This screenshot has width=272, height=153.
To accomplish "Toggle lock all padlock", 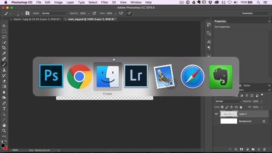I will [x=241, y=107].
